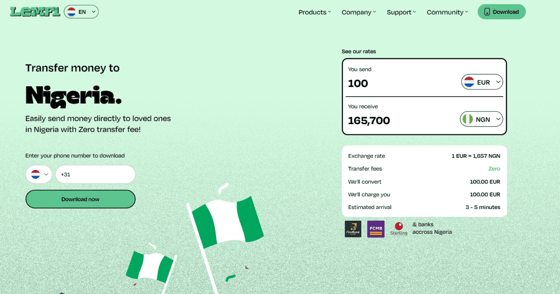
Task: Click the Sterling bank logo
Action: click(399, 229)
